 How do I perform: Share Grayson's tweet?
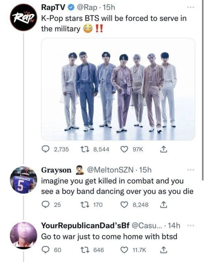[163, 205]
